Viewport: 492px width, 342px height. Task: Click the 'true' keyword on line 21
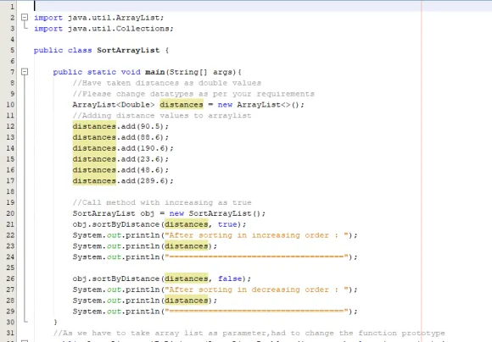click(x=227, y=224)
